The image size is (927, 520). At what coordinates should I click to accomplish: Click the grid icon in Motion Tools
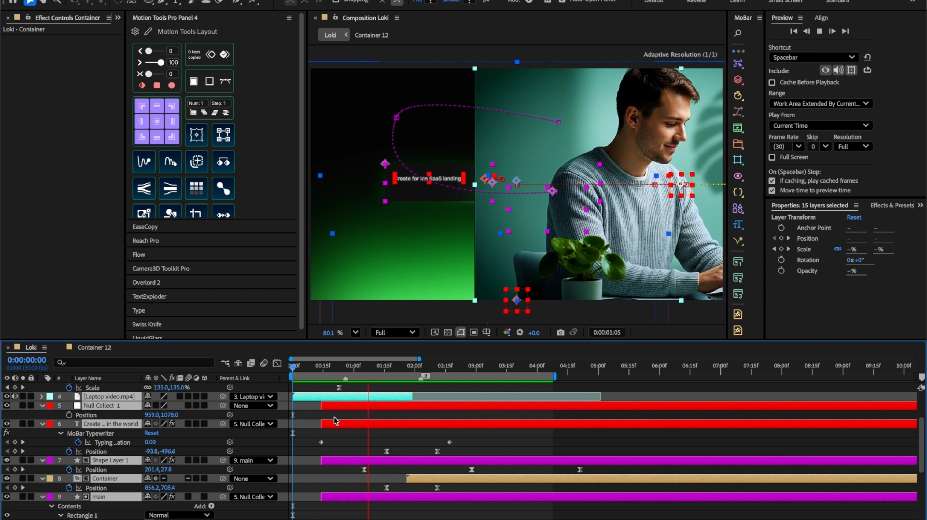pyautogui.click(x=196, y=188)
